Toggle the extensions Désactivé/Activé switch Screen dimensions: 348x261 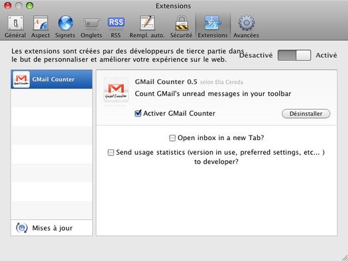[294, 55]
